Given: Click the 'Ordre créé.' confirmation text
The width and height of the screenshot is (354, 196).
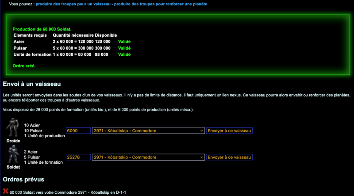Looking at the screenshot, I should [x=24, y=66].
